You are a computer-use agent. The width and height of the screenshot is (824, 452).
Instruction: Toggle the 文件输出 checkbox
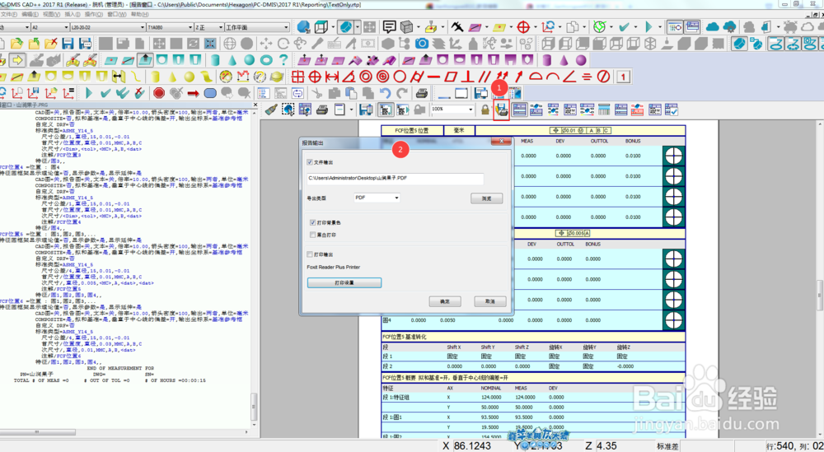point(310,162)
